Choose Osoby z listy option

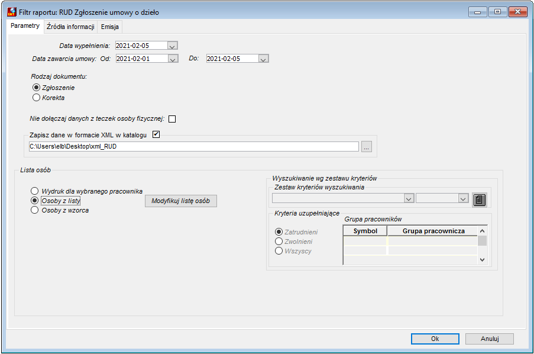coord(34,201)
